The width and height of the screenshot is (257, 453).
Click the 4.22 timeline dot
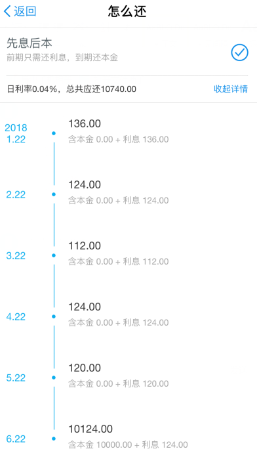pyautogui.click(x=54, y=316)
